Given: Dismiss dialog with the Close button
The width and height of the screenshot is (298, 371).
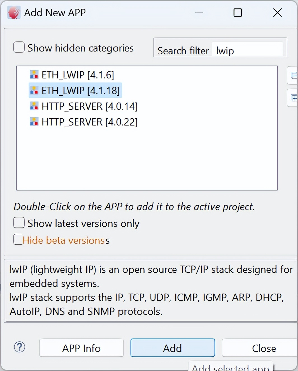Looking at the screenshot, I should tap(260, 348).
